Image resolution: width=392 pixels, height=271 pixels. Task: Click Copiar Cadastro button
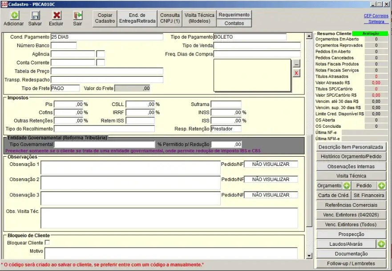105,18
